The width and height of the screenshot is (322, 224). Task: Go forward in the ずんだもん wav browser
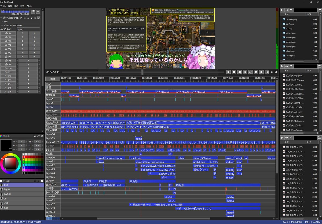tap(286, 66)
